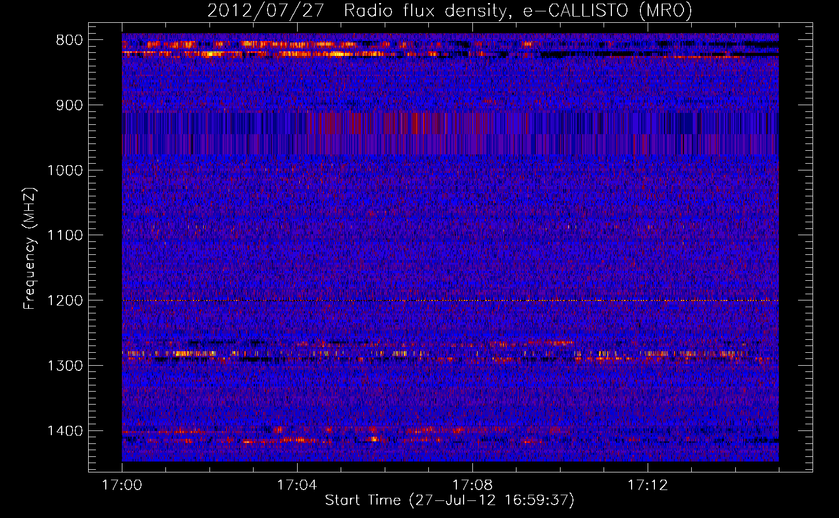The width and height of the screenshot is (839, 518).
Task: Select the '1200' frequency axis label
Action: pyautogui.click(x=65, y=301)
